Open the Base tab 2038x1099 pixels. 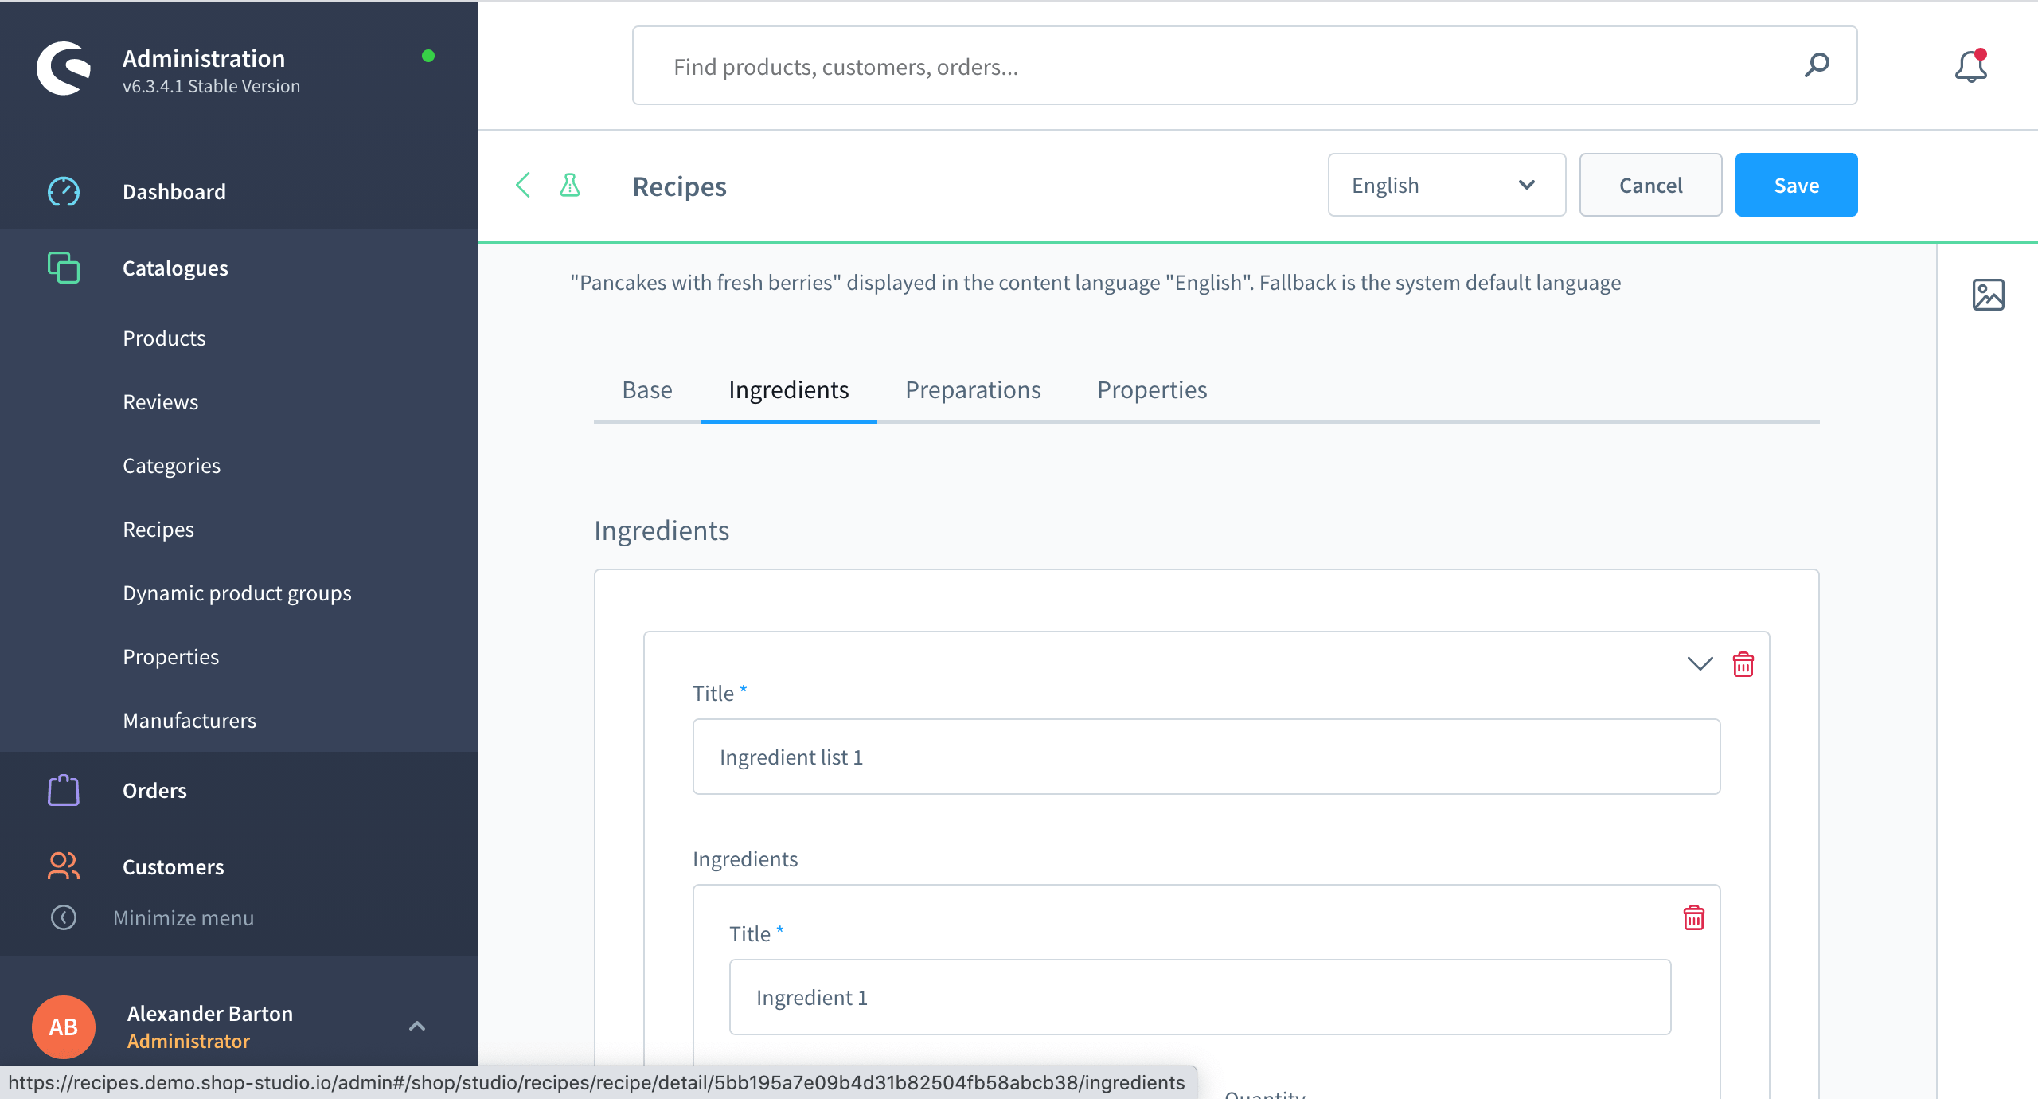tap(647, 390)
